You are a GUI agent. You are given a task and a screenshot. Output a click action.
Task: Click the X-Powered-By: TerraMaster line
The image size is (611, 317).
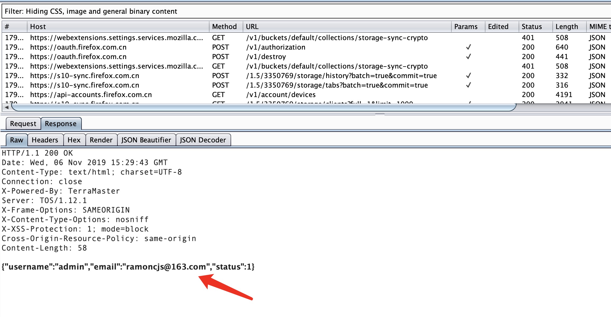[61, 191]
